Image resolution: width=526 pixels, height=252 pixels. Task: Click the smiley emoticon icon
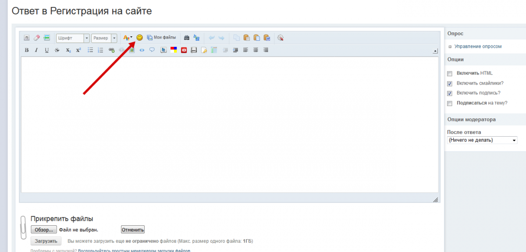pos(139,38)
